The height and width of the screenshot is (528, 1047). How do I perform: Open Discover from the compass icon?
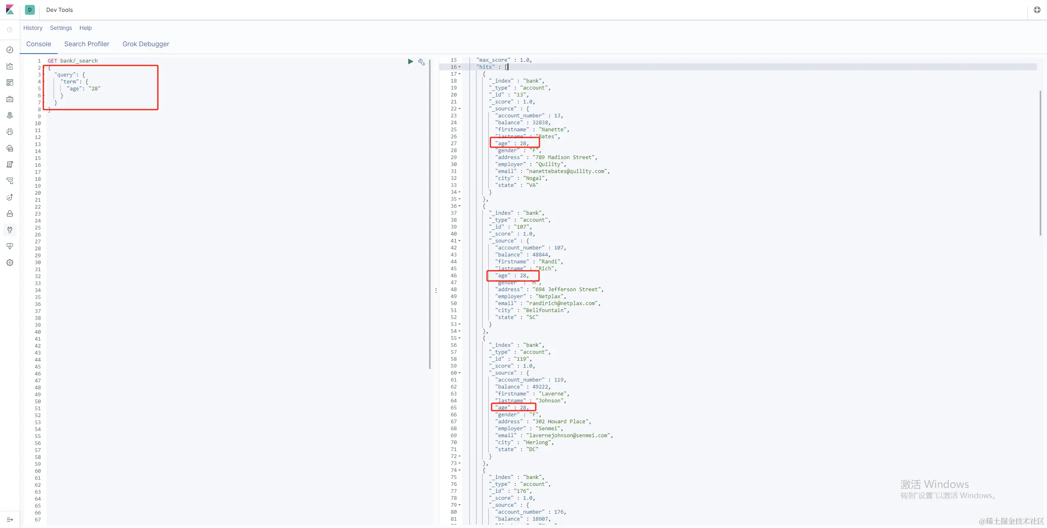(x=10, y=50)
